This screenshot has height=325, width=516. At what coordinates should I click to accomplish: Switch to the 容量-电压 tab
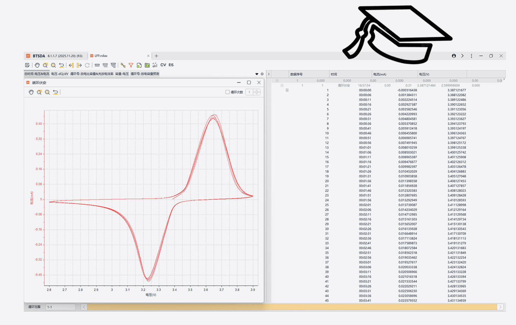tap(122, 74)
